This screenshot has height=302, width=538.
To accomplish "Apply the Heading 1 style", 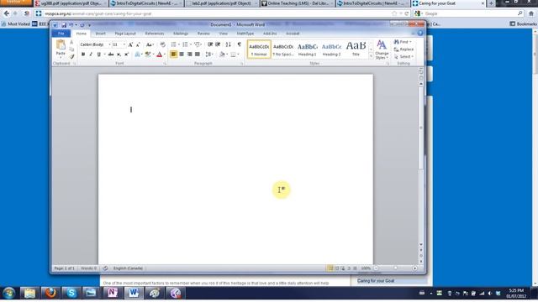I will [x=307, y=49].
